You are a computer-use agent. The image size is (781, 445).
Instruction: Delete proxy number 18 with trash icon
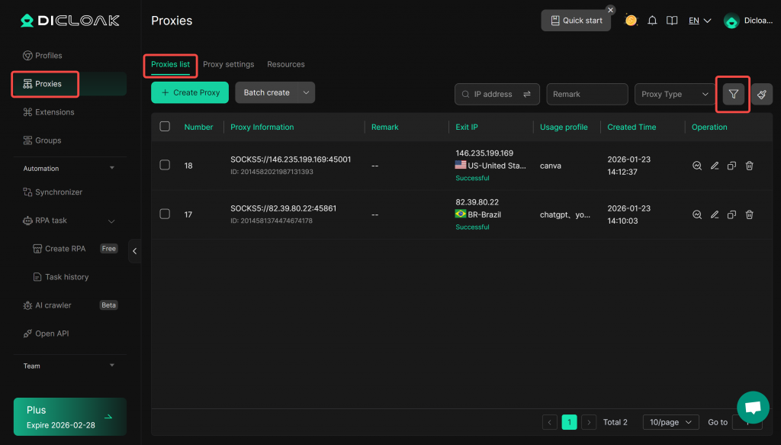tap(749, 166)
